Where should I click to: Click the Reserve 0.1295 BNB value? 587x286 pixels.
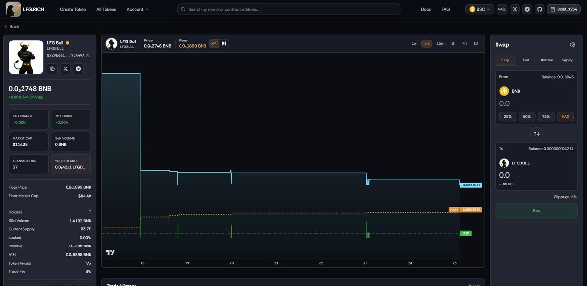pyautogui.click(x=80, y=246)
